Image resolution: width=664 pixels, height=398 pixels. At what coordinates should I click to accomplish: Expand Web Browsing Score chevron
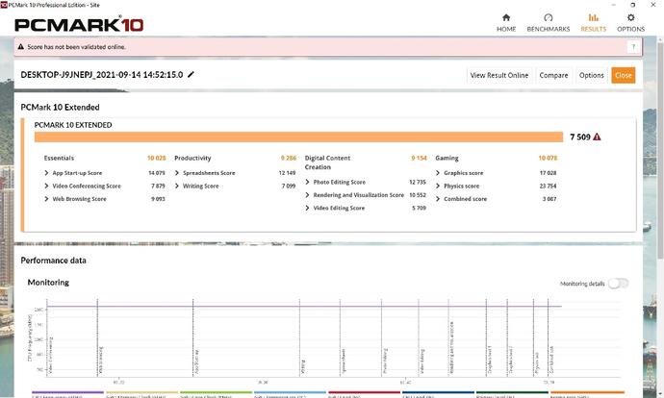click(46, 199)
